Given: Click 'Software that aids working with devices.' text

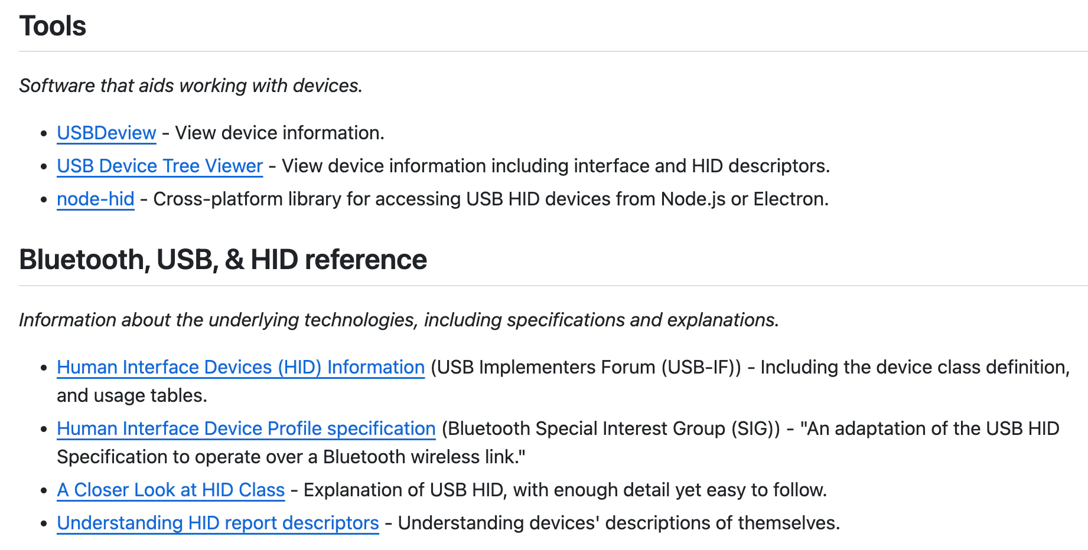Looking at the screenshot, I should click(191, 86).
